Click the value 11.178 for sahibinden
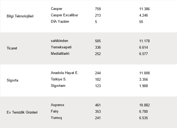The height and width of the screenshot is (128, 177). (144, 41)
